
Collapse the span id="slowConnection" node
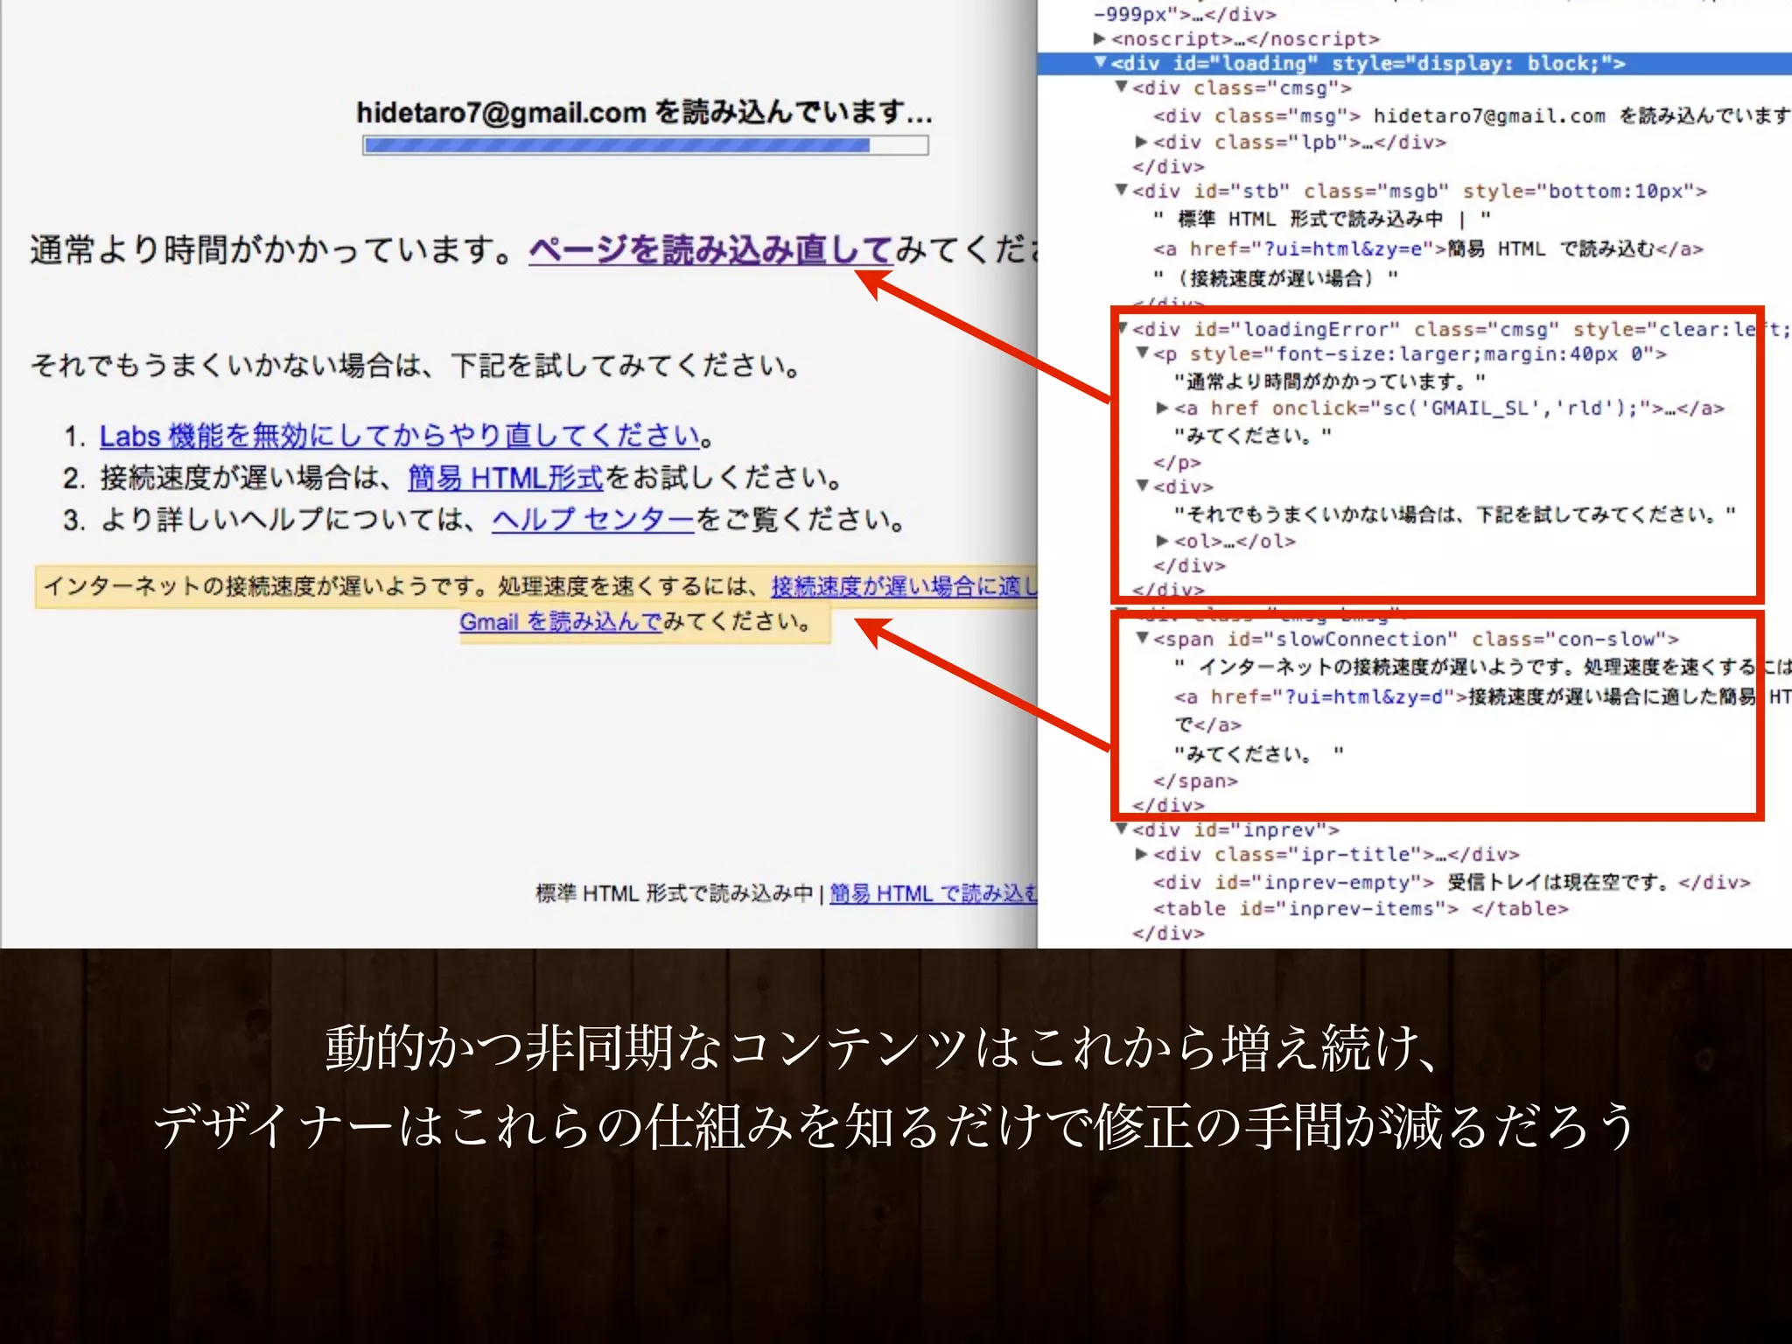1142,639
